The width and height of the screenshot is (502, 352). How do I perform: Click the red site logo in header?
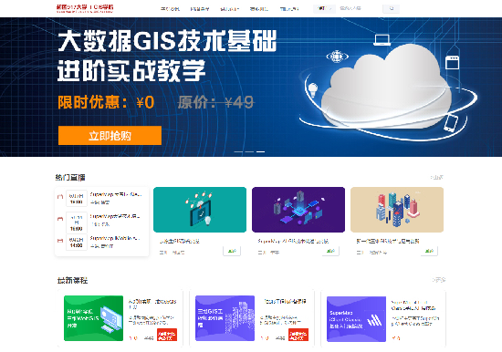tap(85, 8)
